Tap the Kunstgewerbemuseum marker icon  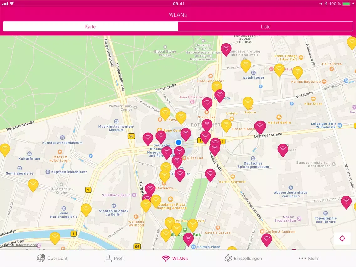[62, 138]
